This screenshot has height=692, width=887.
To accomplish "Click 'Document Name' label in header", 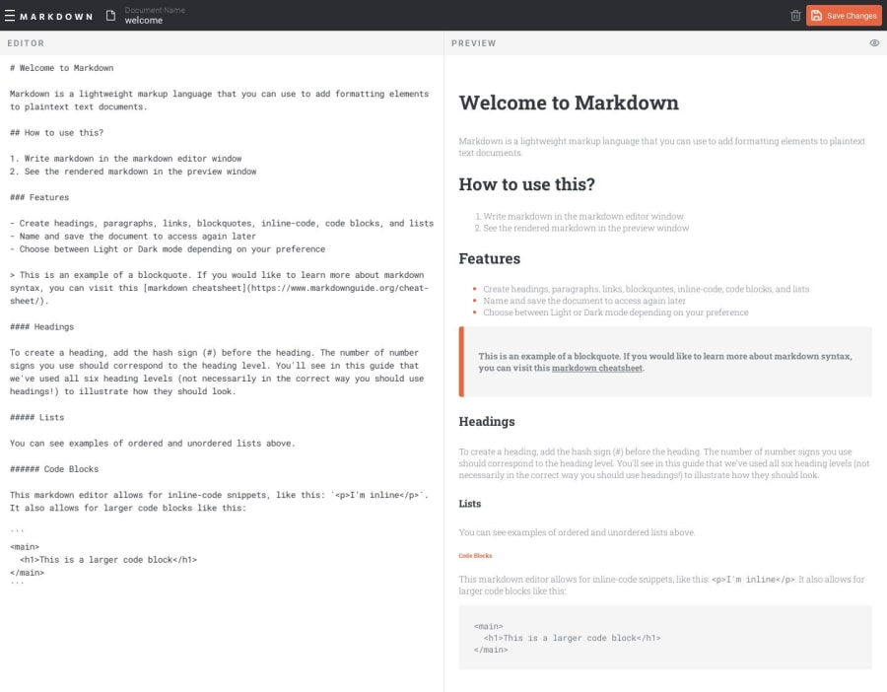I will (x=155, y=10).
